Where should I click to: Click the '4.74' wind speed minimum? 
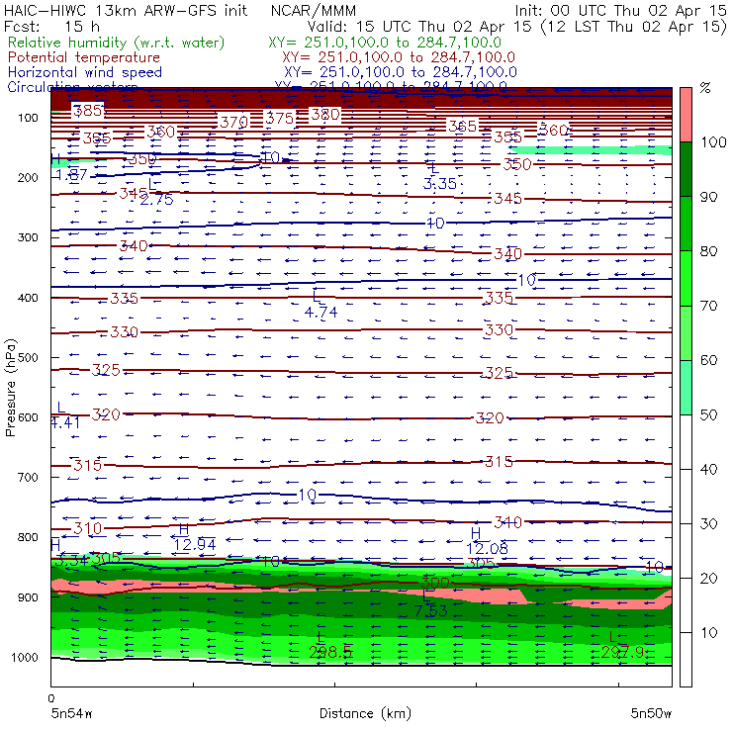tap(320, 312)
